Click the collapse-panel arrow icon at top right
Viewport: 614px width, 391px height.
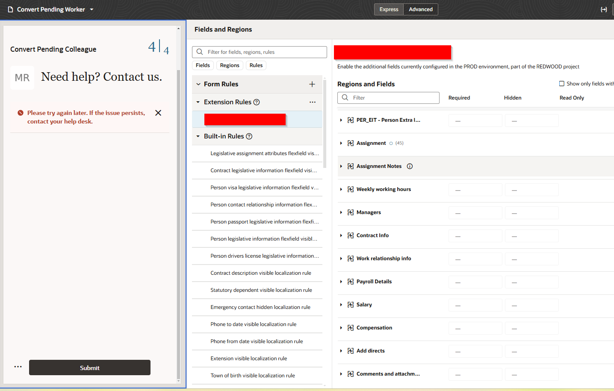[604, 9]
